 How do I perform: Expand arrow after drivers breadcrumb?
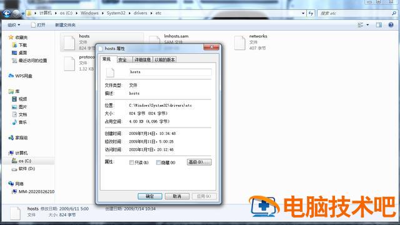(x=151, y=13)
